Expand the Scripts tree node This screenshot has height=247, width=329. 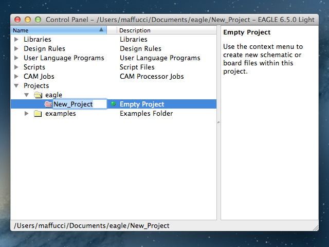click(16, 67)
